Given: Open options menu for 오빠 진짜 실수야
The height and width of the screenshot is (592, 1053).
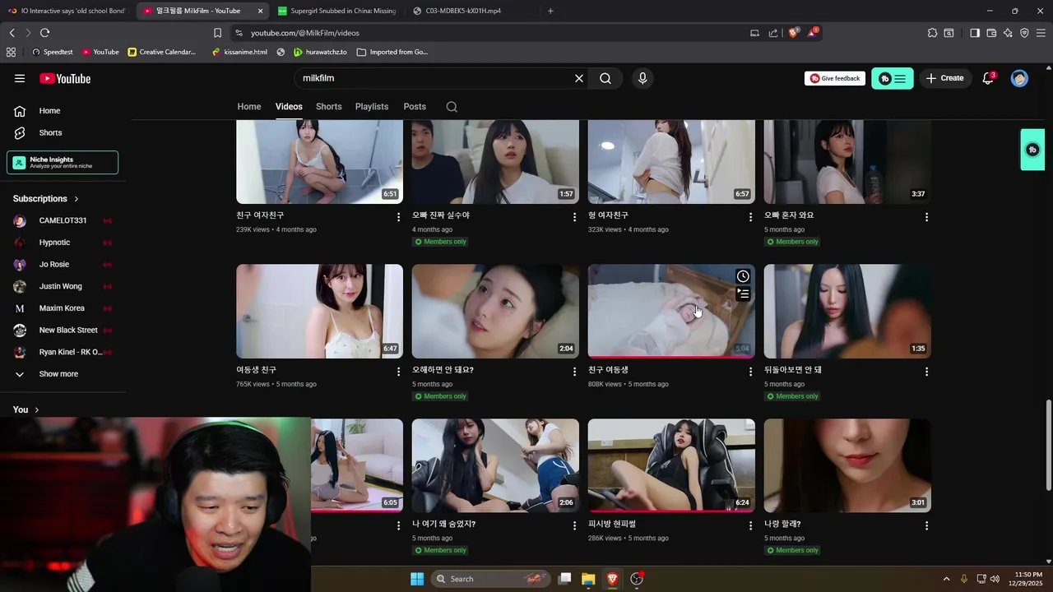Looking at the screenshot, I should 574,217.
